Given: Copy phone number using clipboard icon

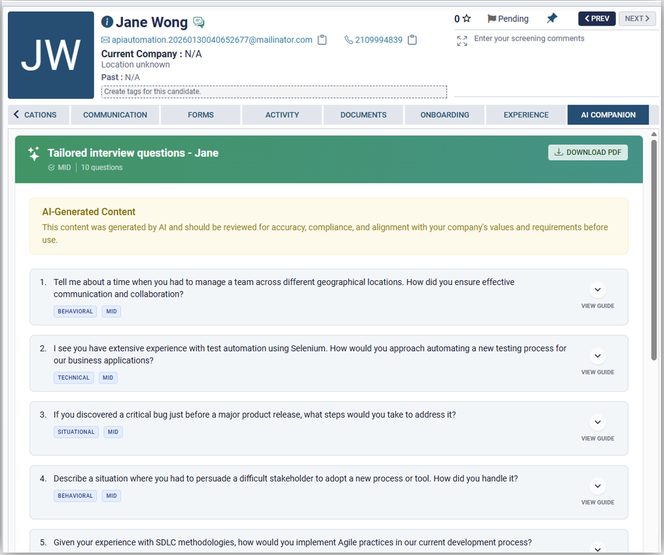Looking at the screenshot, I should click(412, 40).
